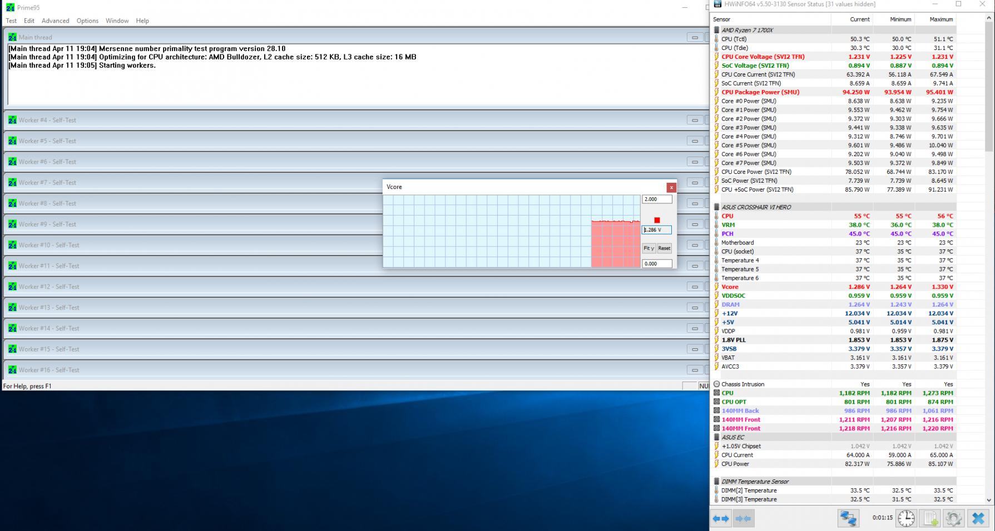Open the Edit menu in Prime95
Screen dimensions: 995x531
tap(29, 21)
